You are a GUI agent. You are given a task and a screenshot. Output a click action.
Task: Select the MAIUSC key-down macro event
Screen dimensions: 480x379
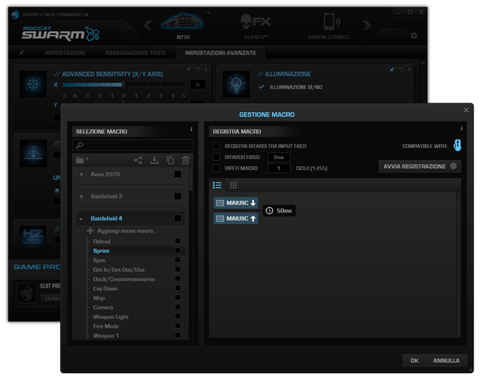click(x=236, y=203)
